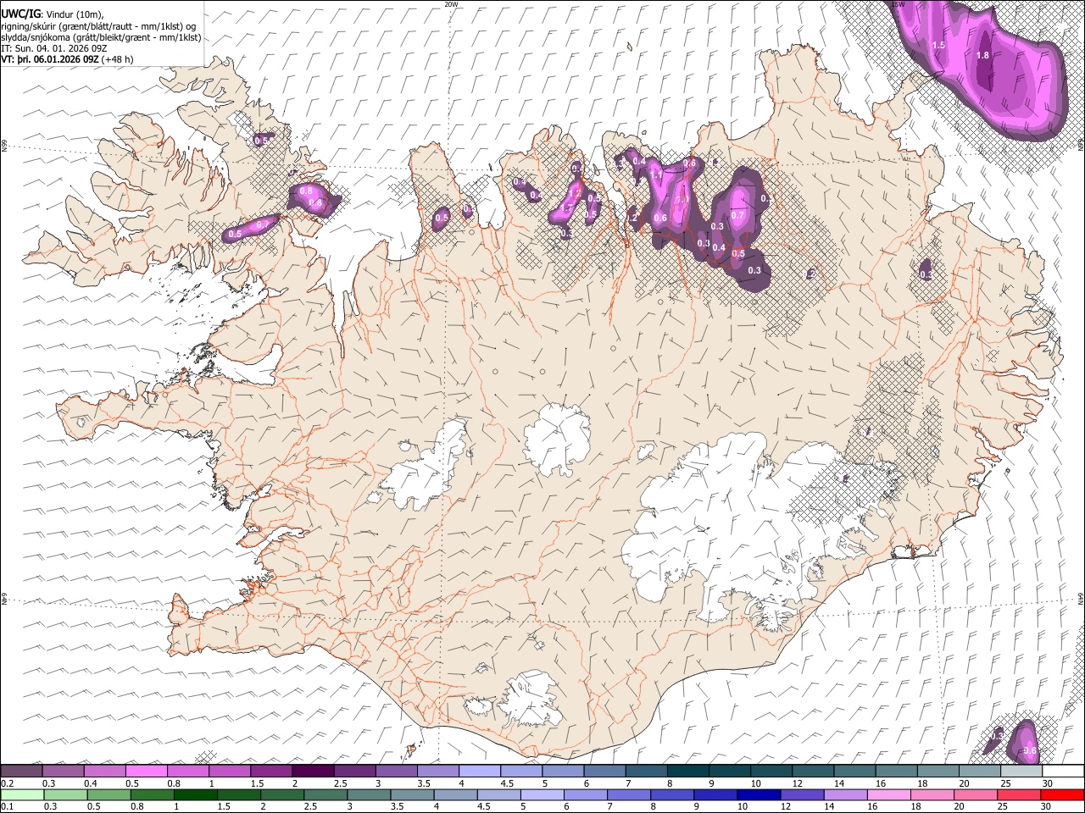
Task: Pick the darkest green 1–1.5 rain legend swatch
Action: pyautogui.click(x=195, y=795)
